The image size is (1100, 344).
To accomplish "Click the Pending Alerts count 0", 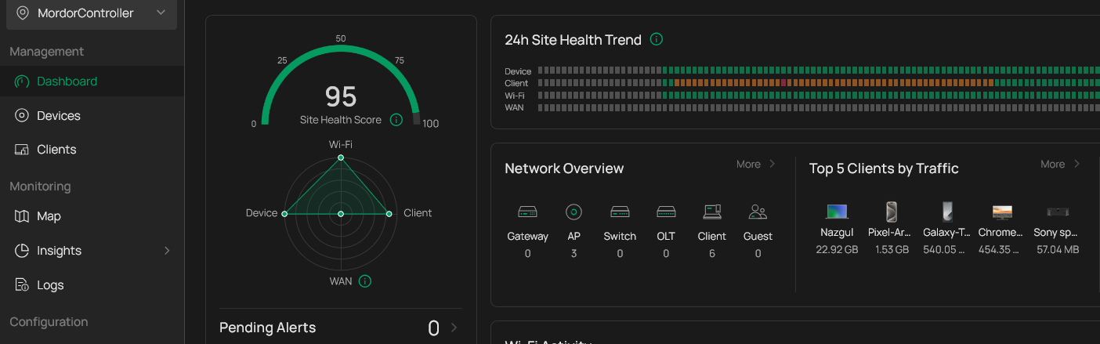I will click(433, 328).
